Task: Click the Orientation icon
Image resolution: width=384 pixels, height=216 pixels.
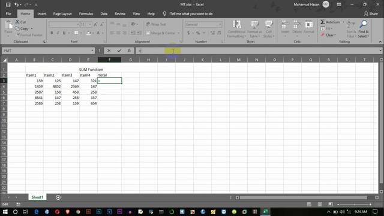Action: click(x=133, y=24)
